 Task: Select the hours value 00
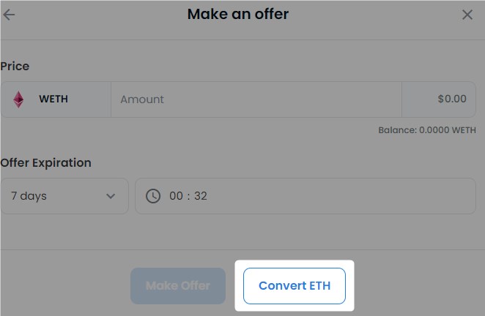click(176, 196)
